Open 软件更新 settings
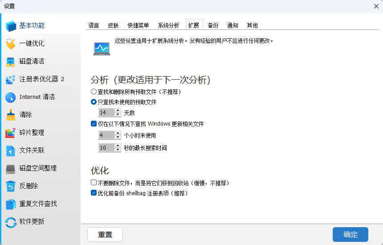 [x=32, y=221]
